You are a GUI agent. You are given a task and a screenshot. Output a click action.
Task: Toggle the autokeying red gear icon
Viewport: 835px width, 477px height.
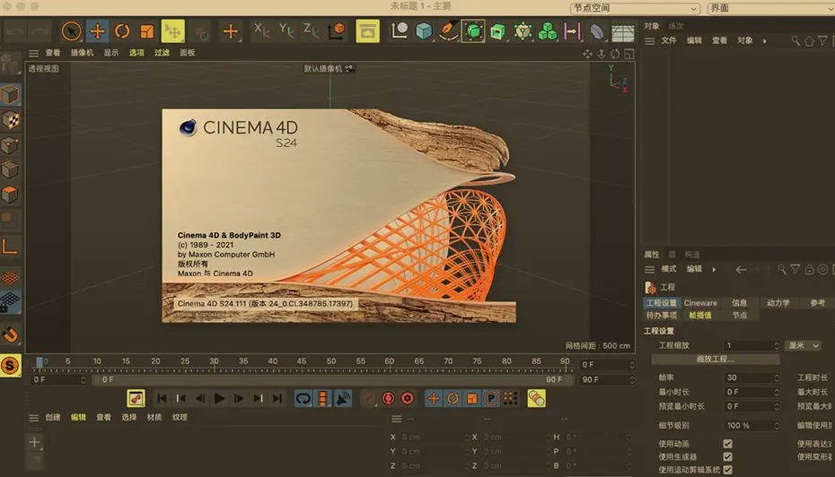pos(408,398)
